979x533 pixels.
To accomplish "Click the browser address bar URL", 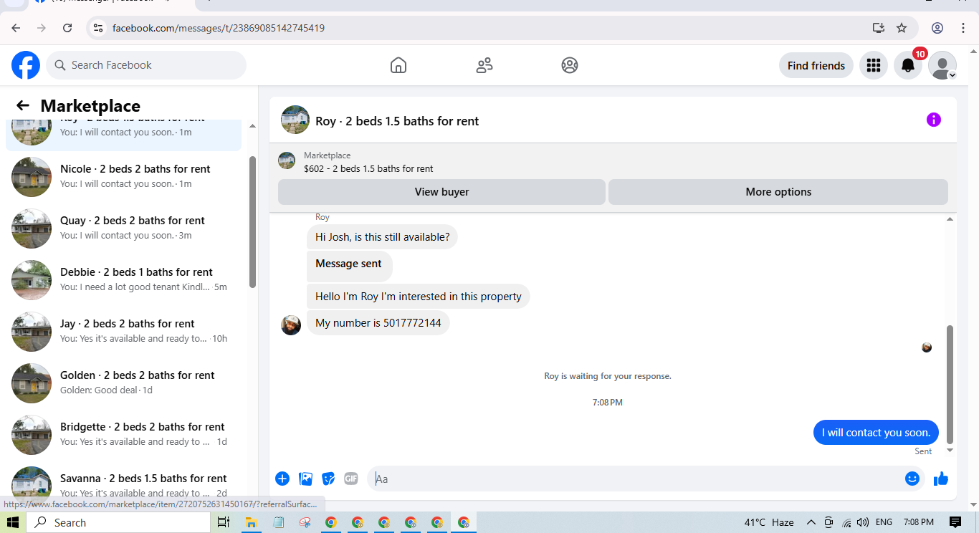I will [219, 28].
